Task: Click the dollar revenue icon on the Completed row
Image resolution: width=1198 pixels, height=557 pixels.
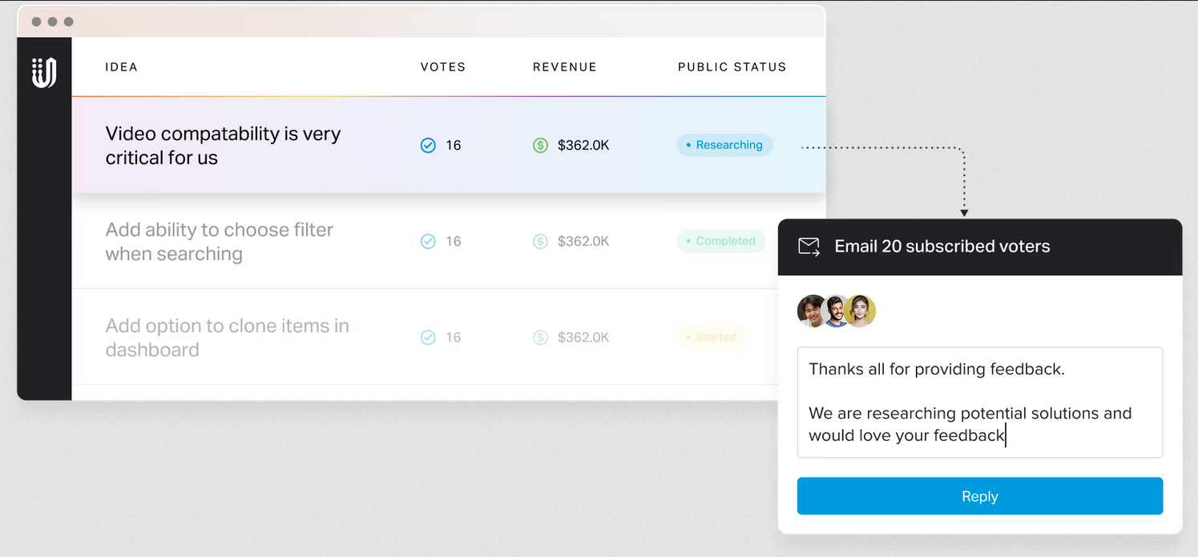Action: (x=540, y=241)
